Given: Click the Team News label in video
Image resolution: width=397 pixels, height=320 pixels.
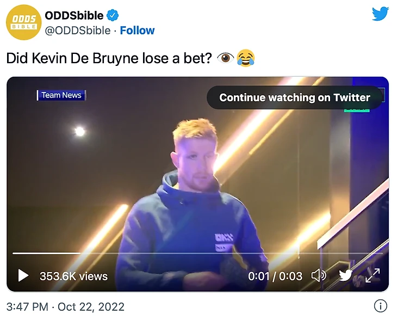Looking at the screenshot, I should tap(61, 95).
